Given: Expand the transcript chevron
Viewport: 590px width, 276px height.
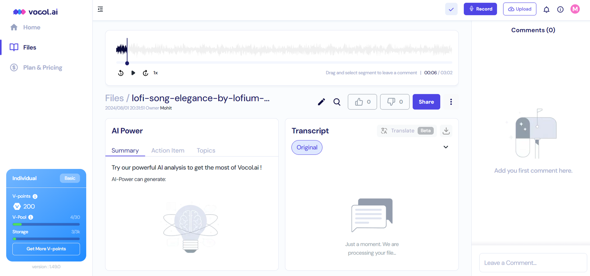Looking at the screenshot, I should [x=446, y=147].
